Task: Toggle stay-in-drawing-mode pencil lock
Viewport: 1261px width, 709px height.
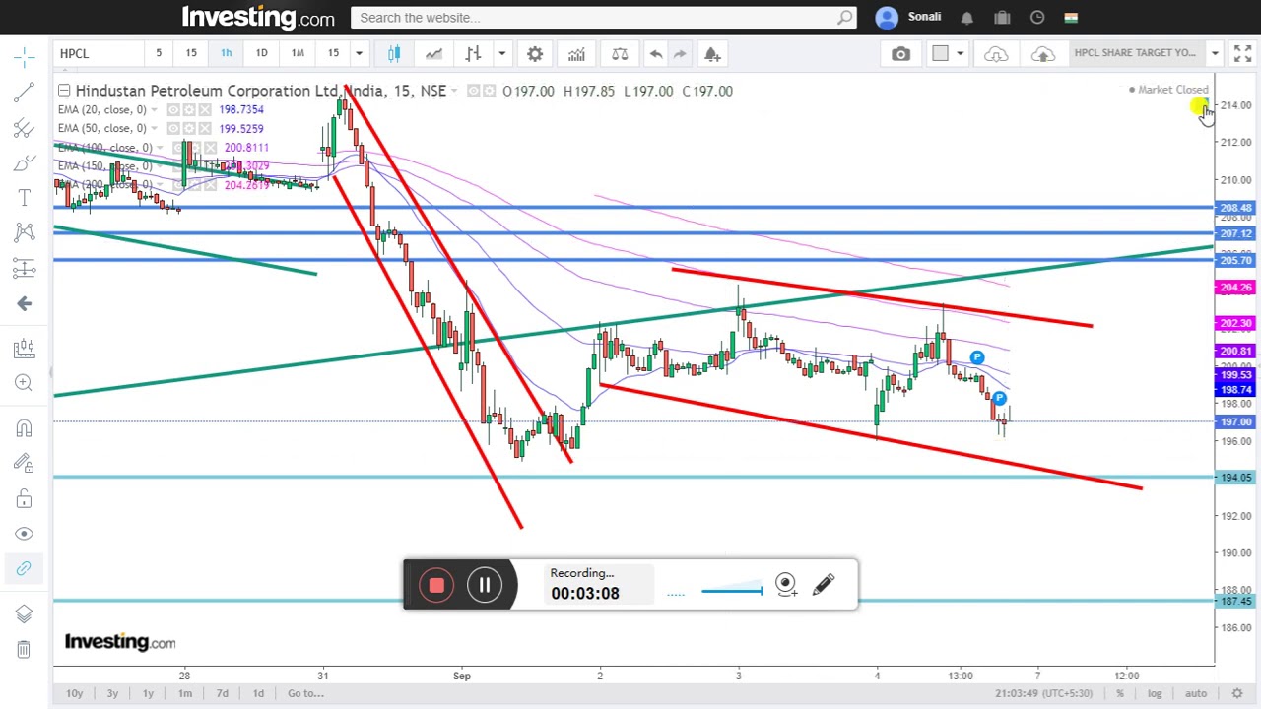Action: click(25, 463)
